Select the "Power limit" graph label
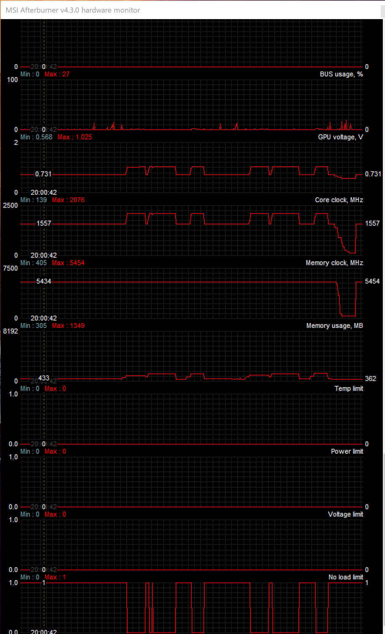Screen dimensions: 385x634 click(347, 452)
